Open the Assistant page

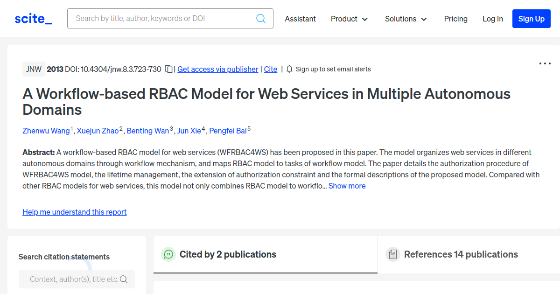(x=300, y=19)
